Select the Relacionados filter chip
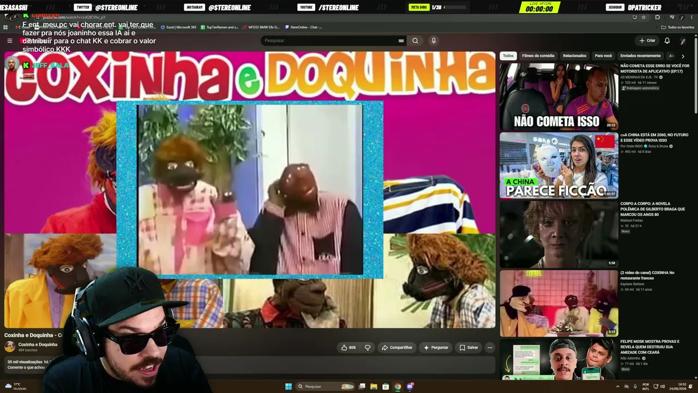Image resolution: width=698 pixels, height=393 pixels. coord(574,56)
